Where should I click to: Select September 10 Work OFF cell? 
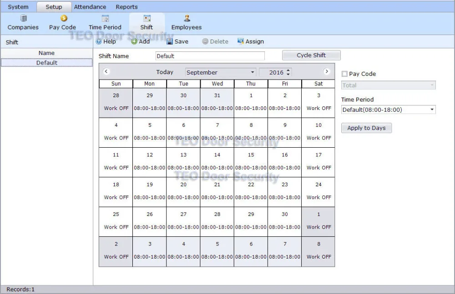pos(318,133)
